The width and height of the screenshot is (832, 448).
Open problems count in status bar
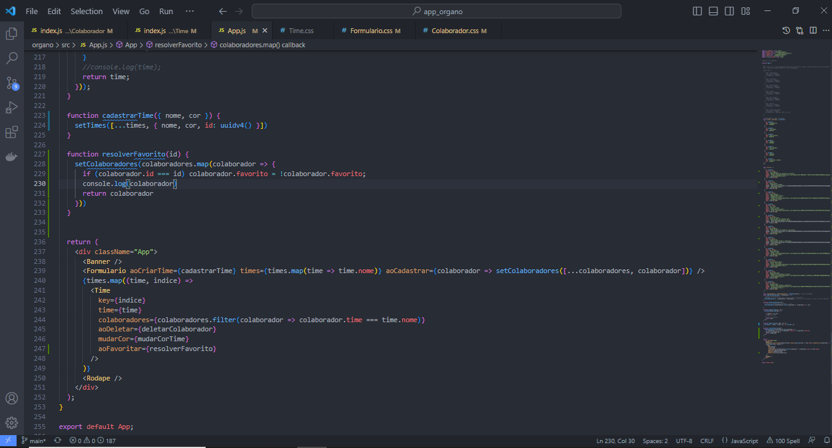[x=92, y=441]
